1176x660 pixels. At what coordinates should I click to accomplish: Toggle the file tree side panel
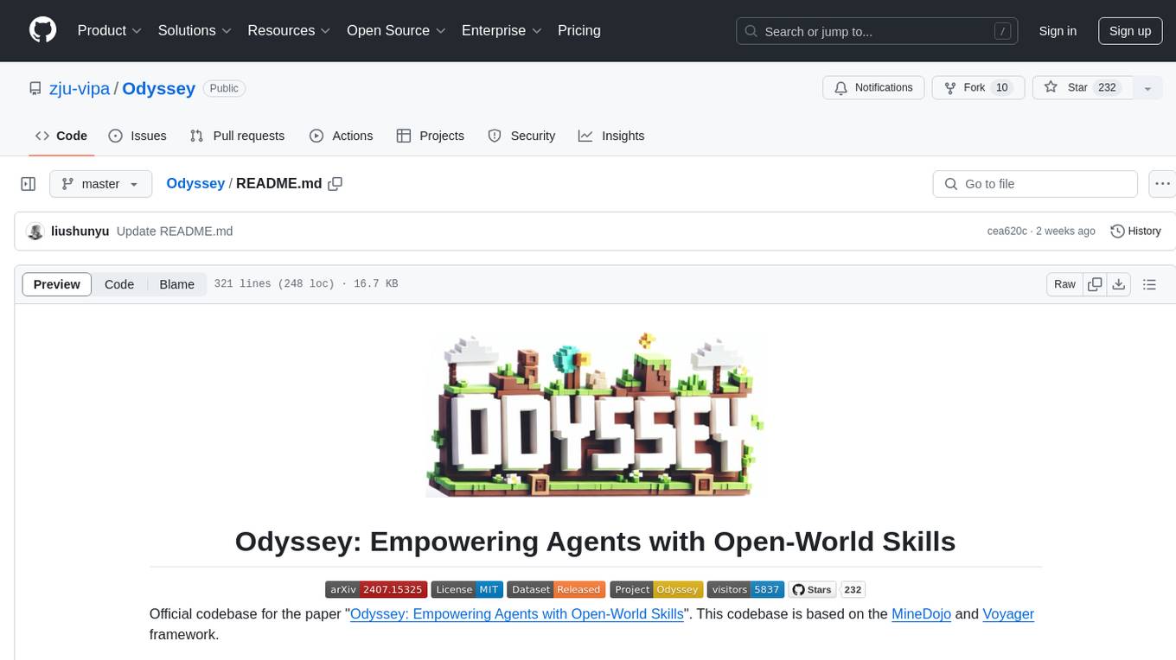pyautogui.click(x=29, y=184)
